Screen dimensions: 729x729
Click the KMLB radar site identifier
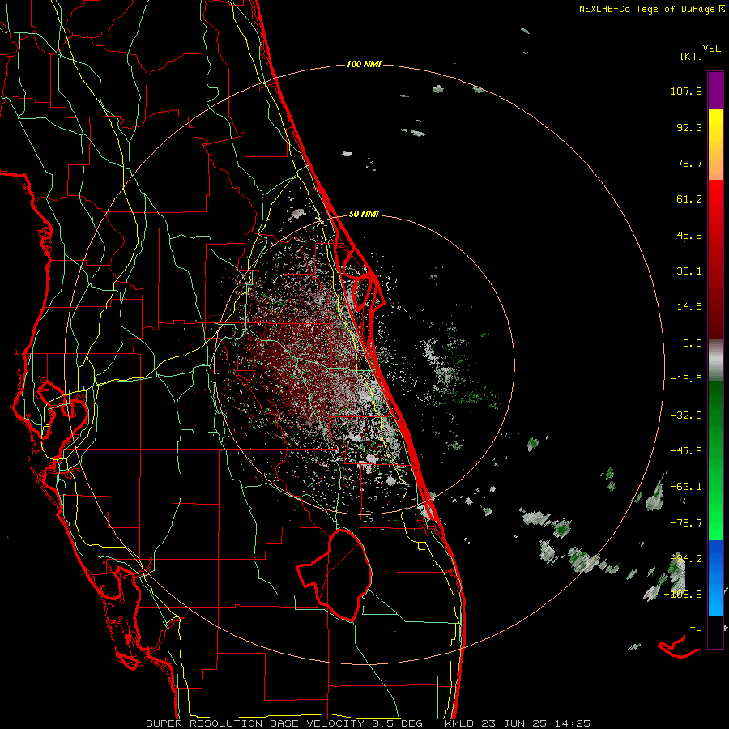click(x=458, y=723)
